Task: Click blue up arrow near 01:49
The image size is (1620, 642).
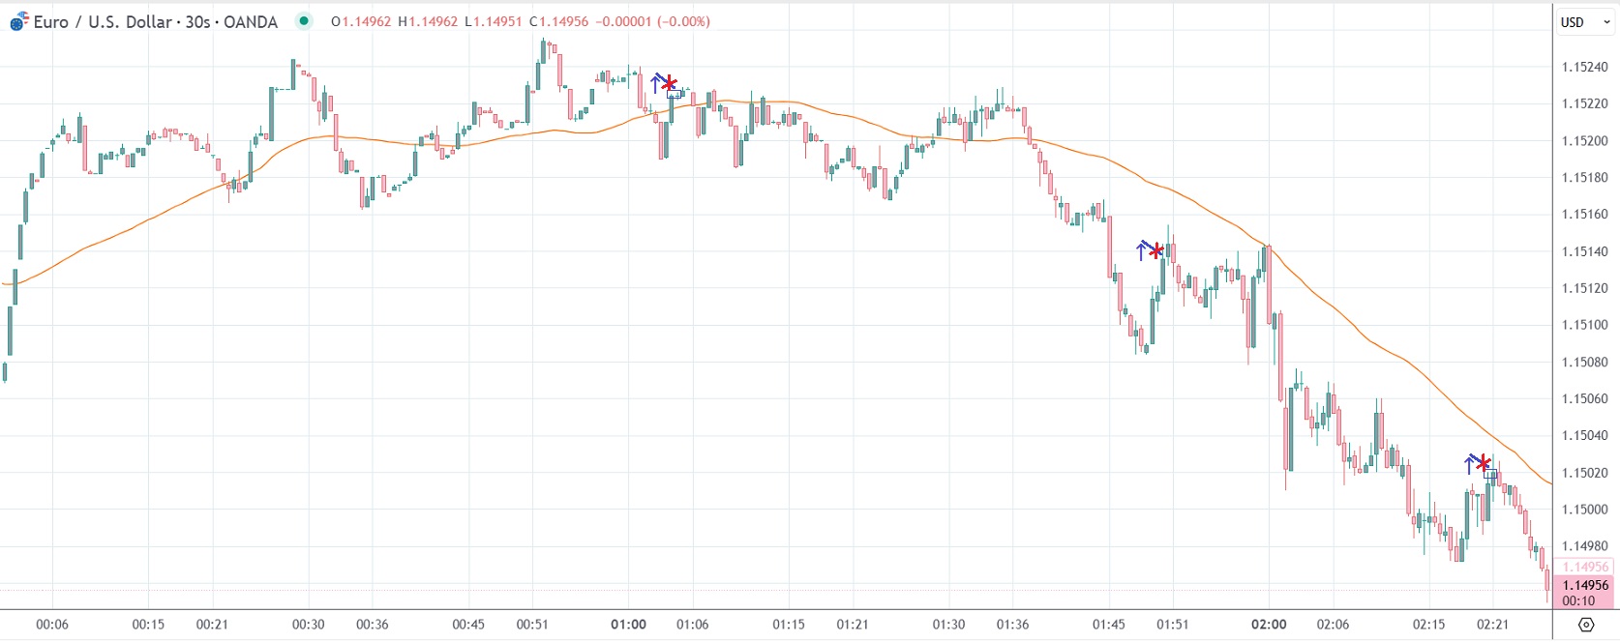Action: tap(1142, 251)
